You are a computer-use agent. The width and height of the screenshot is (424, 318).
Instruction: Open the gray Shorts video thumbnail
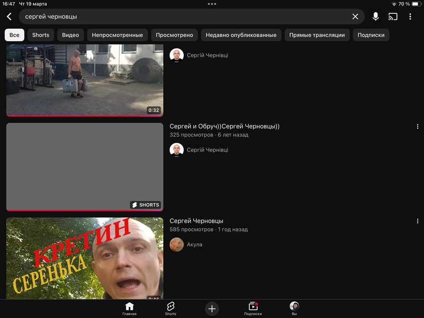85,167
